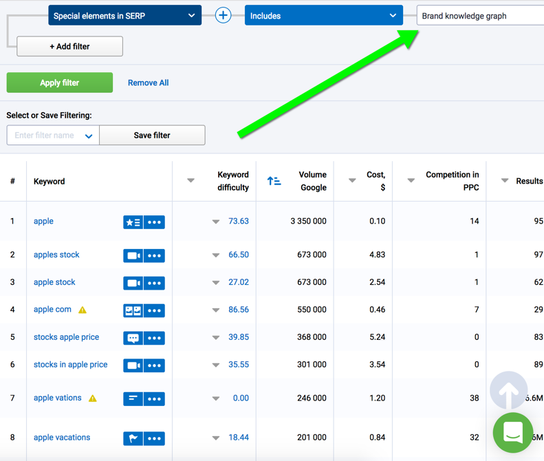The image size is (544, 461).
Task: Click the Volume Google column header
Action: tap(313, 181)
